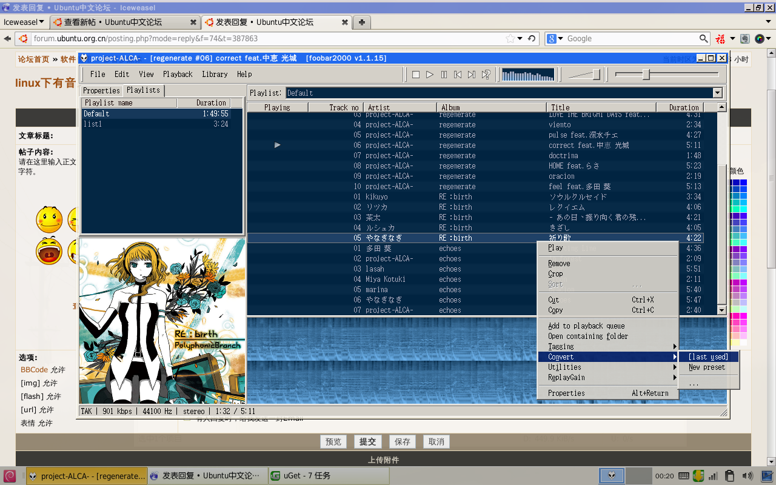Viewport: 776px width, 485px height.
Task: Open the Playback menu
Action: click(x=178, y=74)
